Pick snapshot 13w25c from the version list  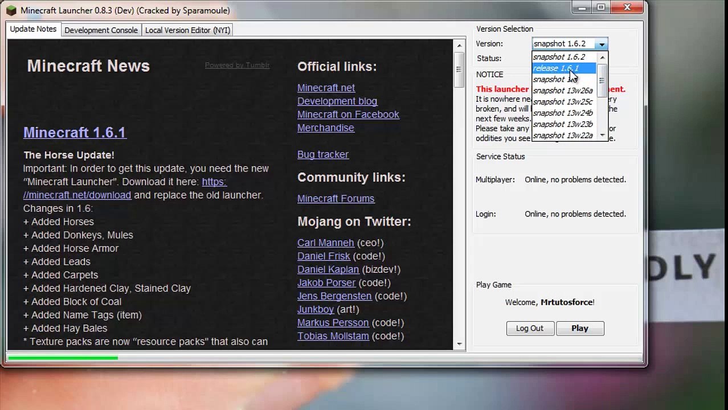563,102
